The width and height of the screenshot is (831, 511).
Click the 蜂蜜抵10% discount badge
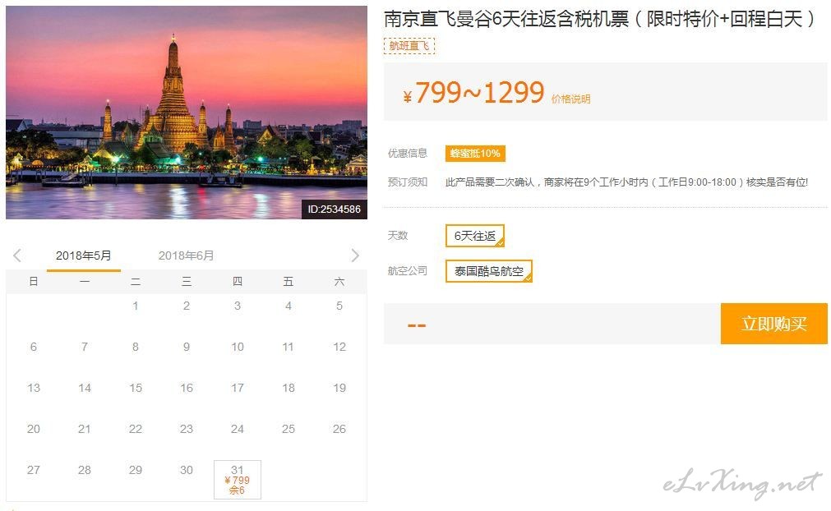(x=475, y=154)
